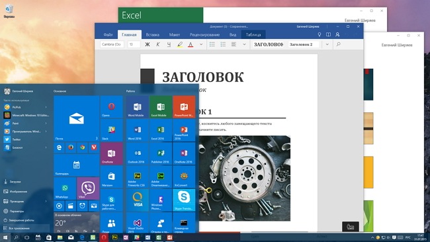Select the Заголовок 2 style
The image size is (430, 242).
(303, 44)
